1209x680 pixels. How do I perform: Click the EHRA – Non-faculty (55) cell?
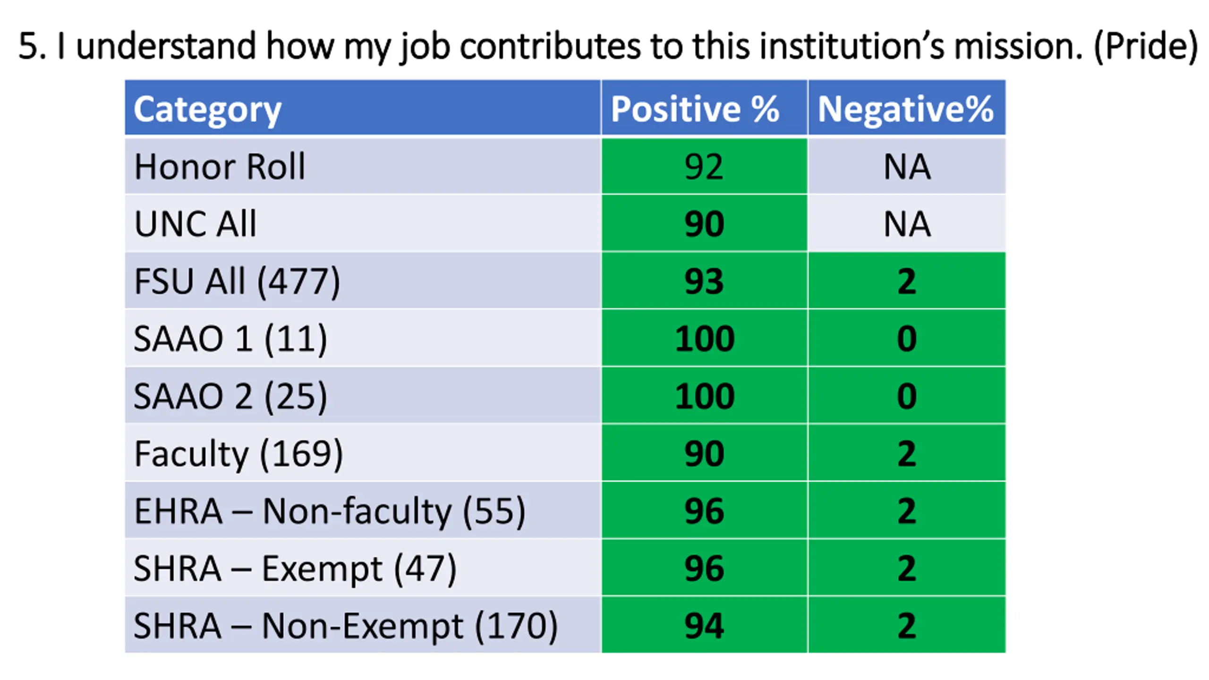[x=363, y=510]
